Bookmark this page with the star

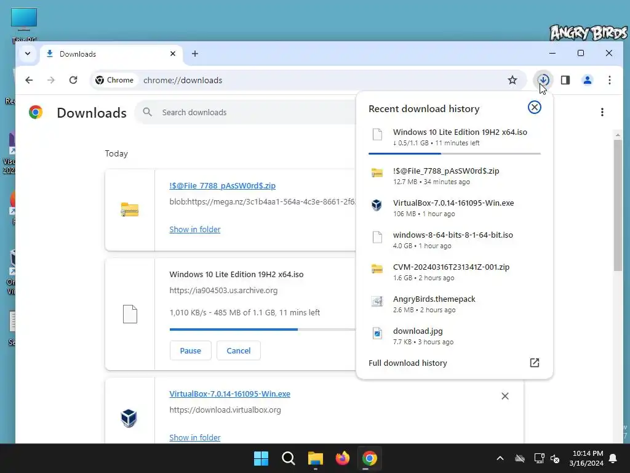(512, 80)
